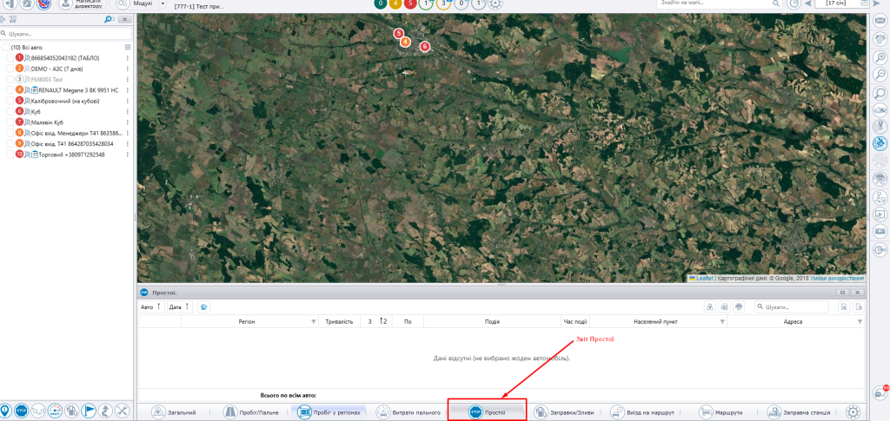Open the Пробіг/Пальне report tab
The image size is (890, 421).
(249, 412)
